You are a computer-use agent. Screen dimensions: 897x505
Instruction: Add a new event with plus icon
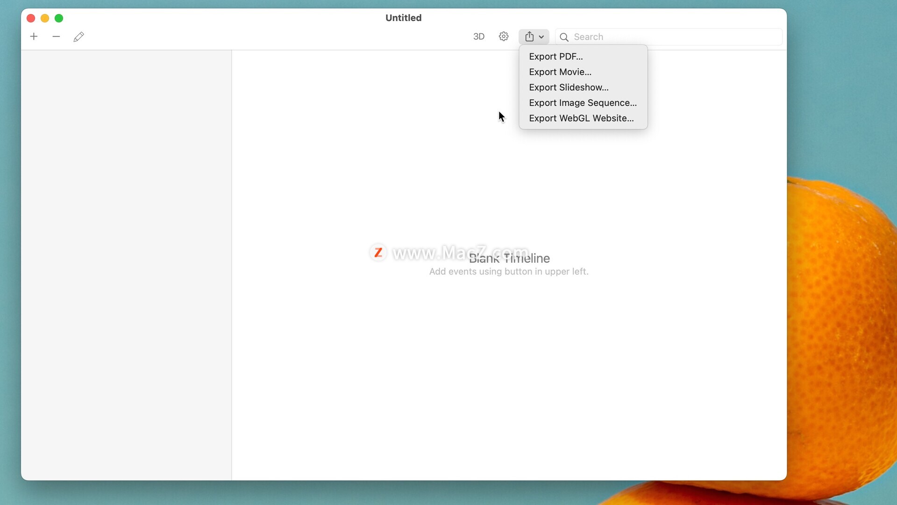(34, 36)
